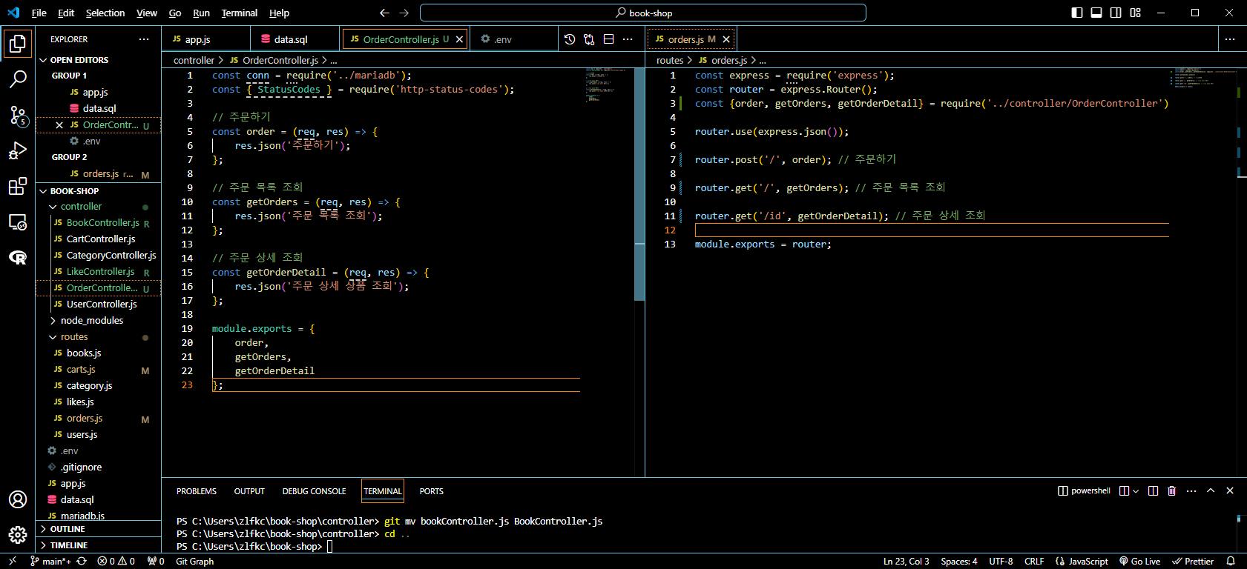
Task: Click the left editor minimap
Action: [x=608, y=85]
